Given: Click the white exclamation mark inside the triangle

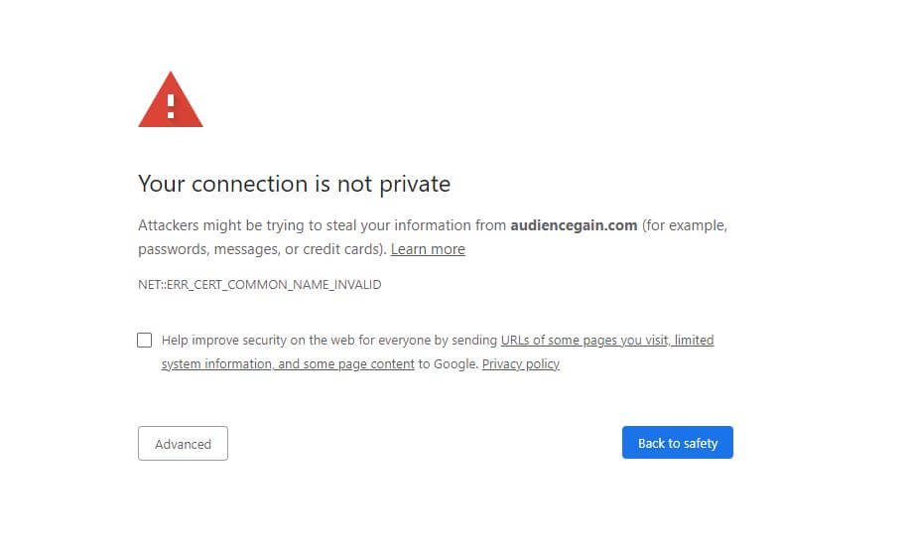Looking at the screenshot, I should [171, 107].
